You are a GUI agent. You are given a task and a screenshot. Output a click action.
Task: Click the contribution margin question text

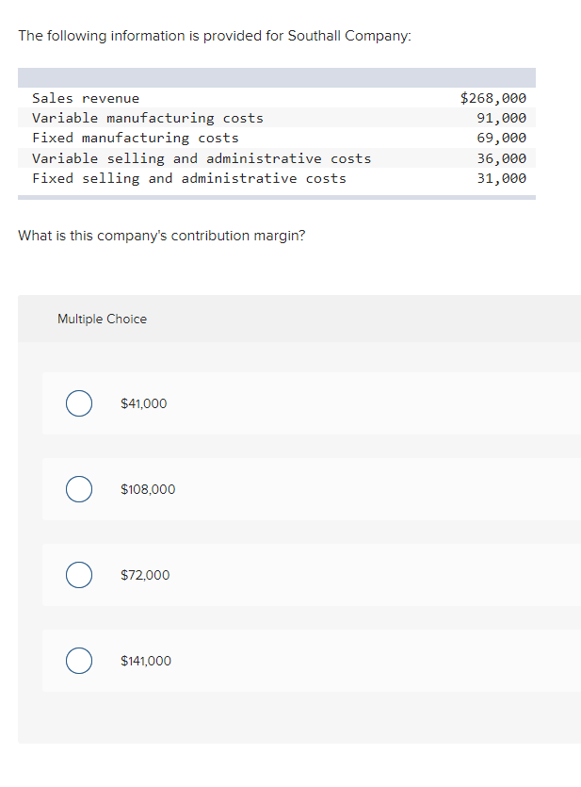pos(161,236)
